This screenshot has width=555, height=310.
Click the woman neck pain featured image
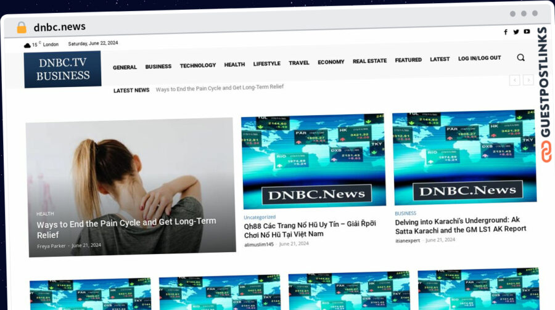pos(131,187)
